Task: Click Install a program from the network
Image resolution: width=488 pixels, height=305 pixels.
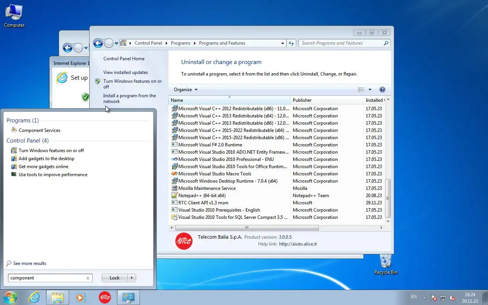Action: point(130,98)
